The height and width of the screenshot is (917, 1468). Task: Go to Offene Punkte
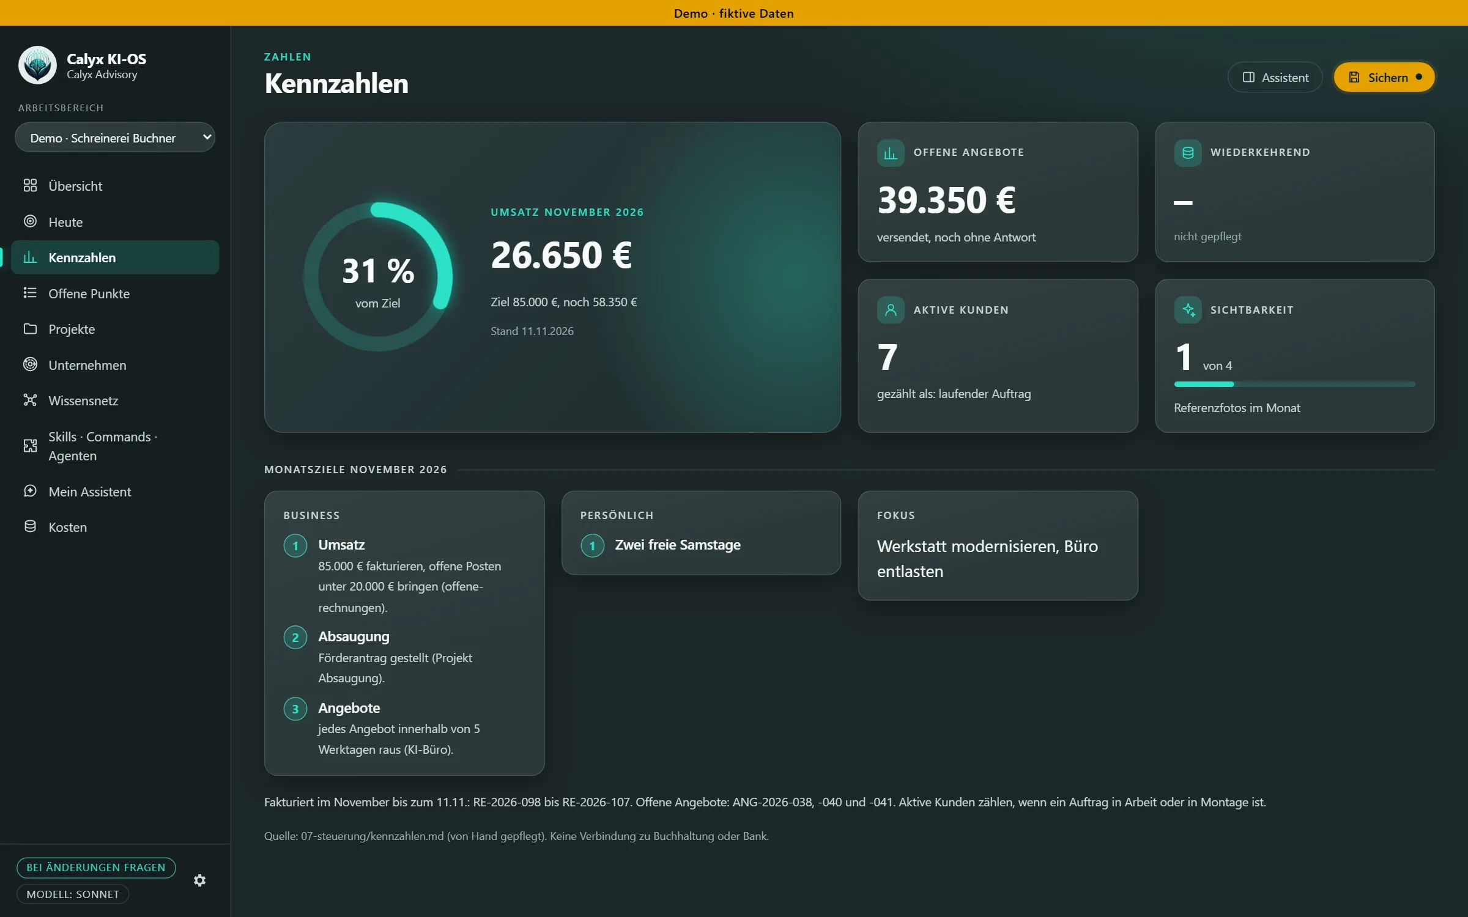[x=115, y=293]
